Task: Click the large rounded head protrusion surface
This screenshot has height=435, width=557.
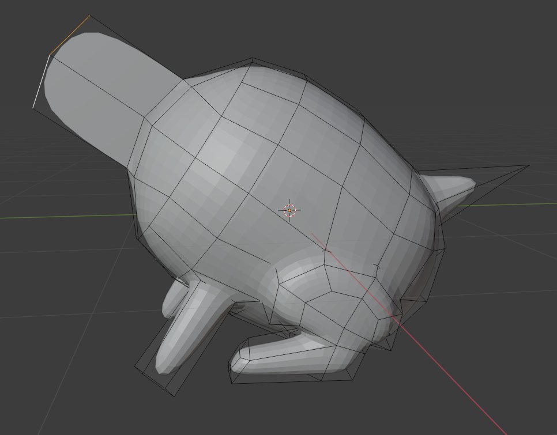Action: pos(107,92)
